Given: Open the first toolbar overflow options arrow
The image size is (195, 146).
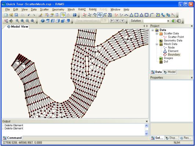Looking at the screenshot, I should pyautogui.click(x=79, y=16).
